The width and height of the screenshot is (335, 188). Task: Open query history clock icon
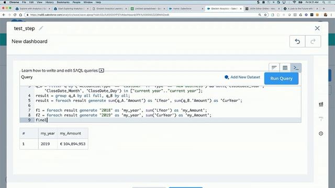[x=321, y=134]
